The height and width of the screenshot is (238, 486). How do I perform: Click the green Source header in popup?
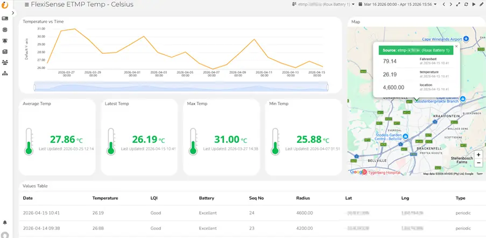coord(416,50)
